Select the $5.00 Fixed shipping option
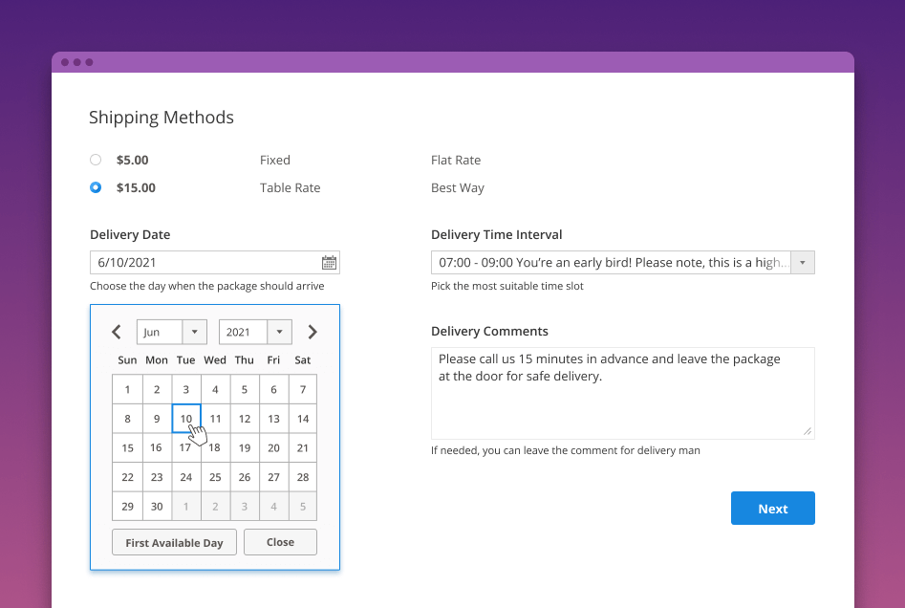The width and height of the screenshot is (905, 608). 96,161
